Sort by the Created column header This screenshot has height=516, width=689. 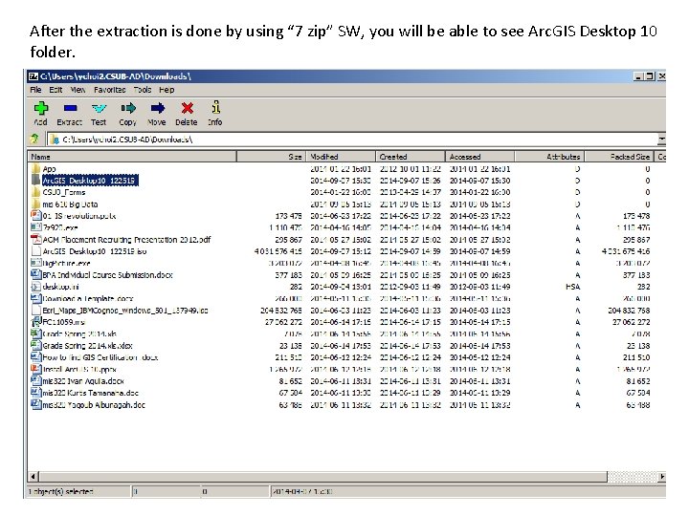click(411, 157)
